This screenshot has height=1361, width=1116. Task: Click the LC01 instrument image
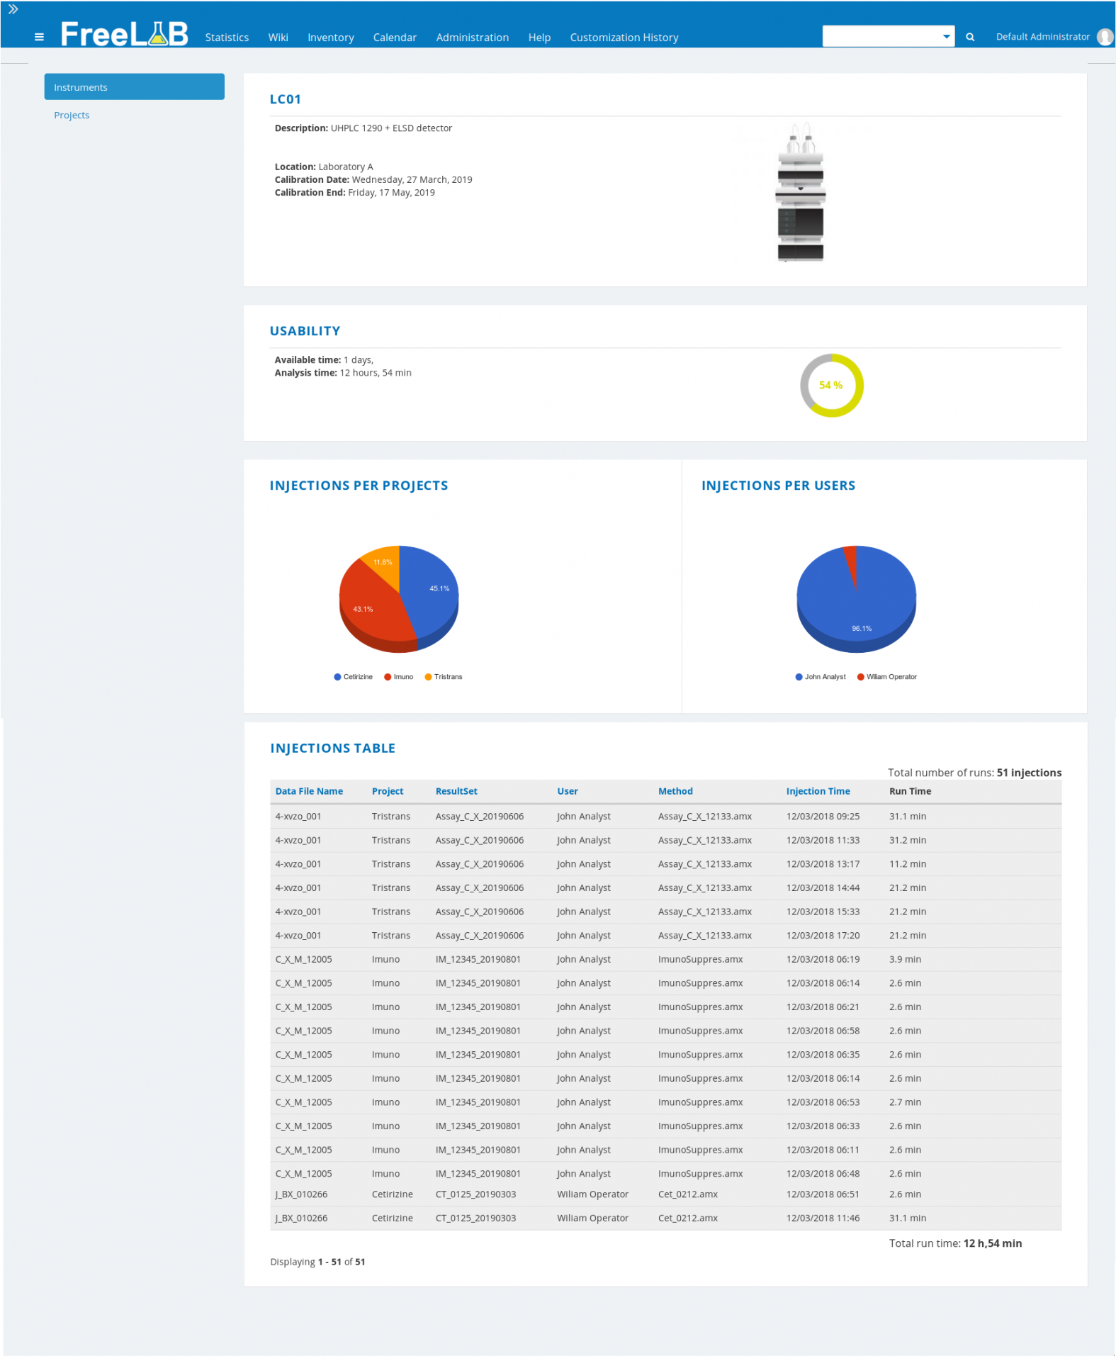[801, 193]
